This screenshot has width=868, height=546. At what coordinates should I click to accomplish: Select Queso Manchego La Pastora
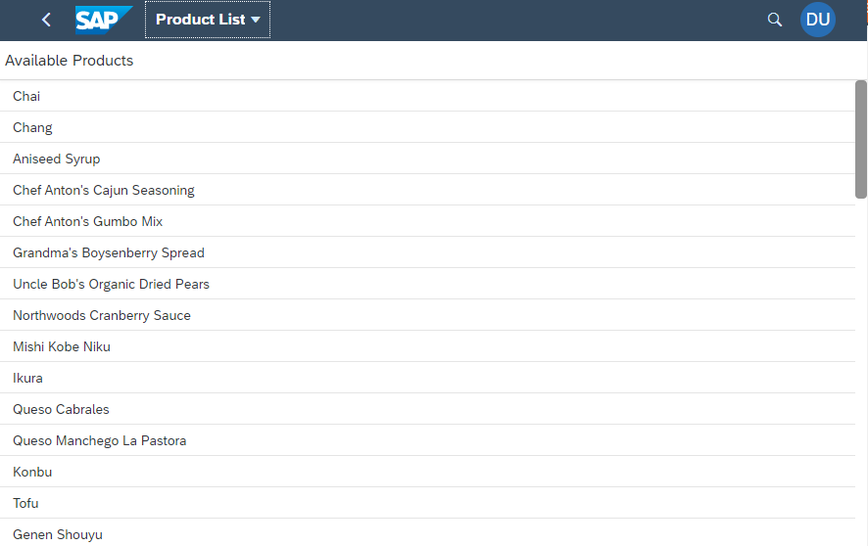100,440
